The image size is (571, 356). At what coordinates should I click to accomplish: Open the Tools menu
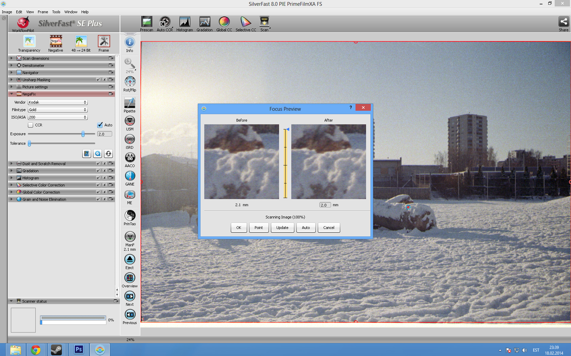coord(56,12)
